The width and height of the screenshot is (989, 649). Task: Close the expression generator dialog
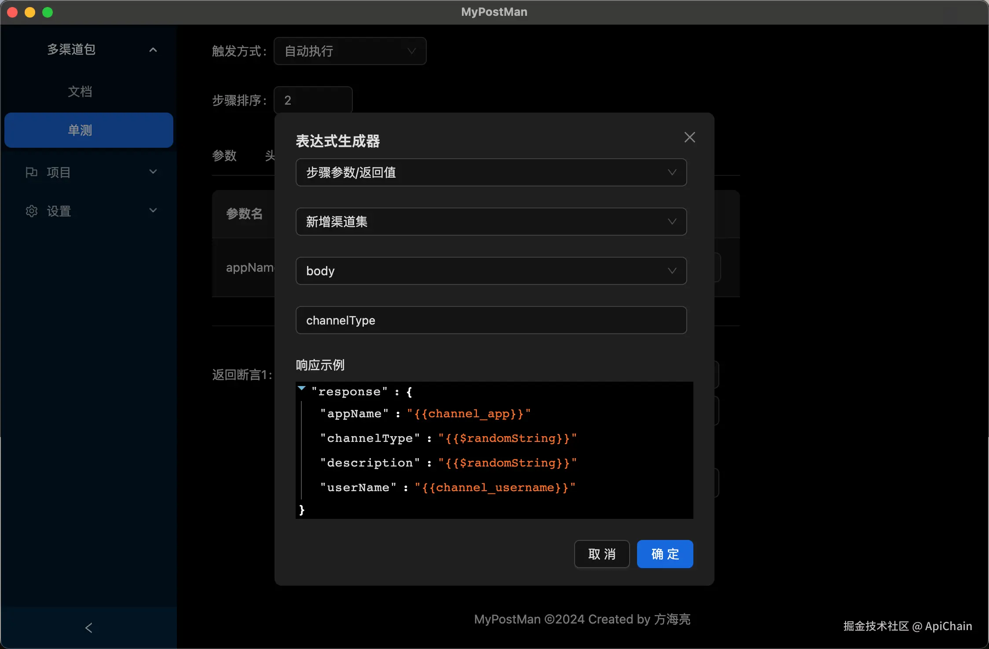(x=689, y=138)
